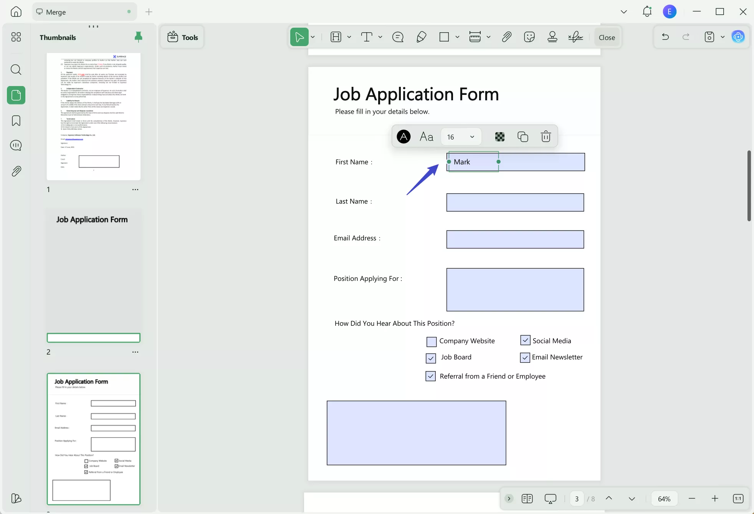Open the Tools panel
The height and width of the screenshot is (514, 754).
[182, 37]
